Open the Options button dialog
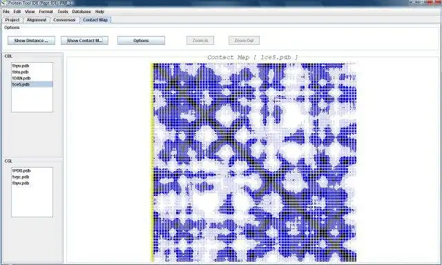This screenshot has height=265, width=442. coord(141,41)
